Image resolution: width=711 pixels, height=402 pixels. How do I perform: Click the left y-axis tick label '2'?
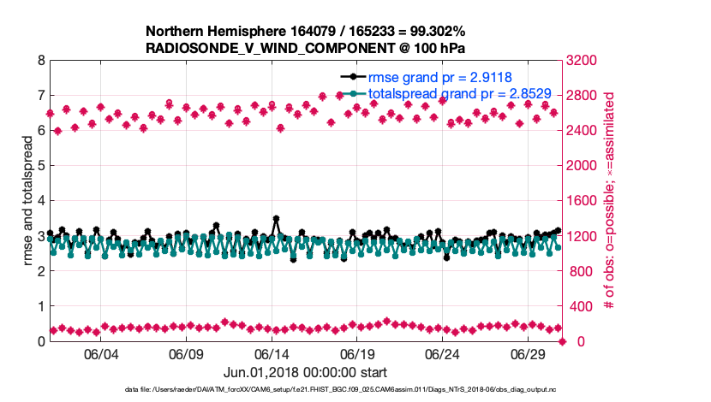[x=41, y=271]
